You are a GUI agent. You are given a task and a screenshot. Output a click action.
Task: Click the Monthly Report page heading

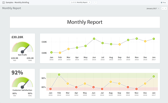11,8
